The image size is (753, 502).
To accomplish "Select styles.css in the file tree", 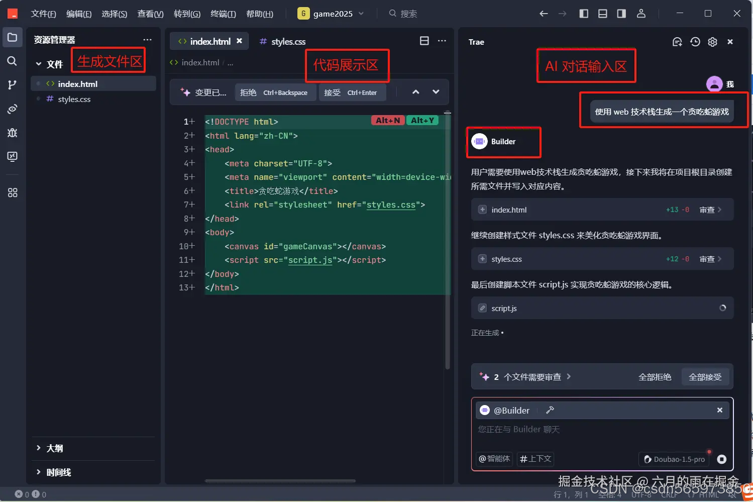I will [93, 99].
